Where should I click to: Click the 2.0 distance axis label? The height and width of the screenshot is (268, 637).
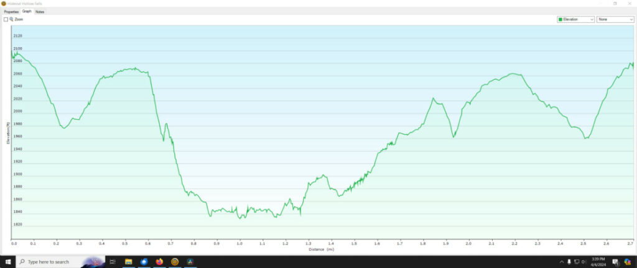click(x=469, y=244)
